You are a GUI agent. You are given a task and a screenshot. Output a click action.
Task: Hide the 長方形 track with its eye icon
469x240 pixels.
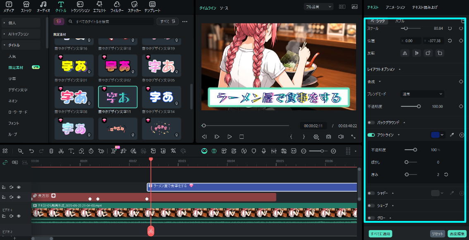pyautogui.click(x=19, y=197)
